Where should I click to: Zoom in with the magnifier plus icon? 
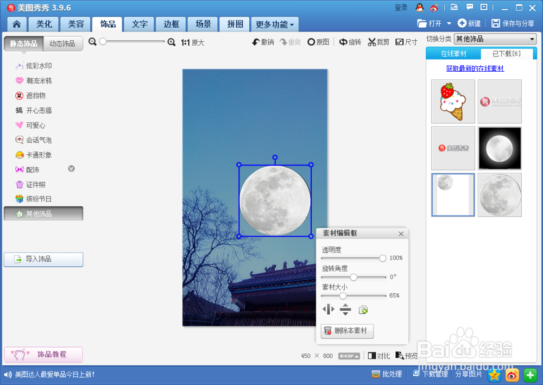pyautogui.click(x=172, y=42)
